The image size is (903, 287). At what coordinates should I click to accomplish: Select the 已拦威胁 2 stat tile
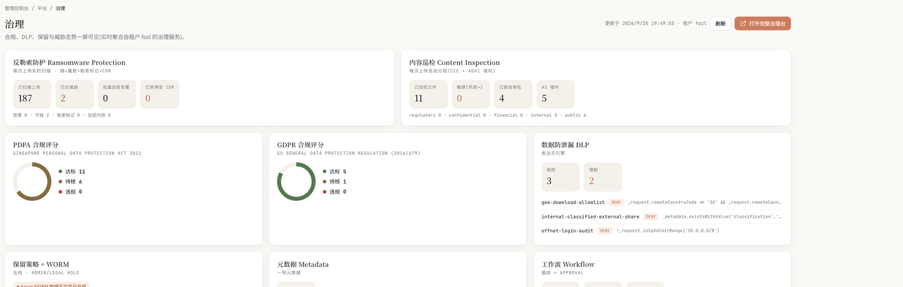(x=75, y=94)
